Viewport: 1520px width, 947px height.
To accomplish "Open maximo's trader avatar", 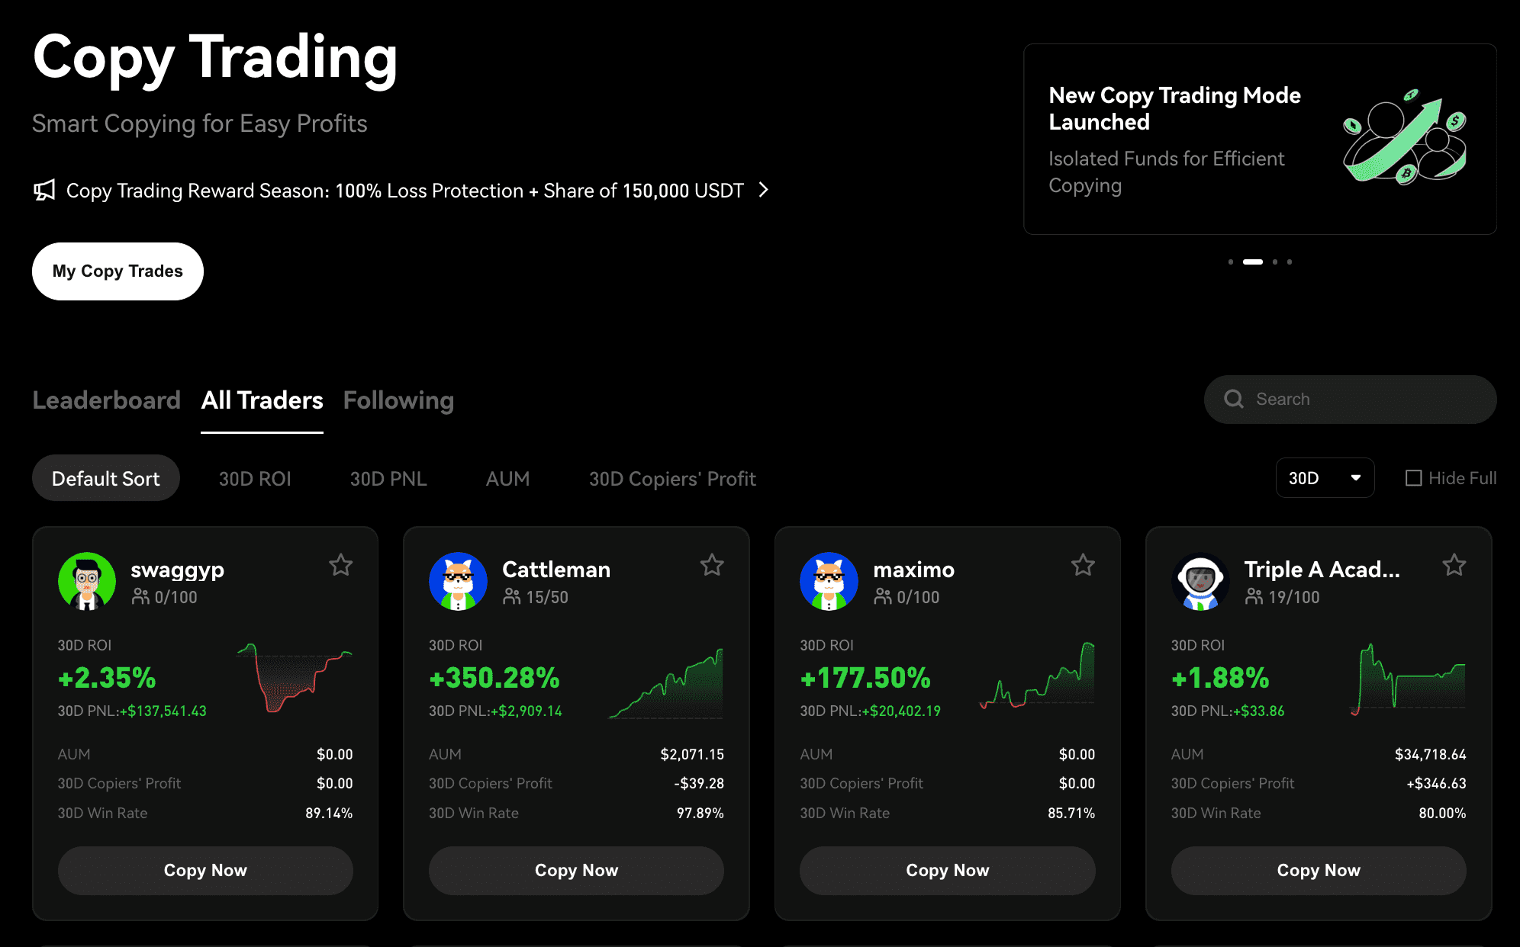I will [x=829, y=581].
